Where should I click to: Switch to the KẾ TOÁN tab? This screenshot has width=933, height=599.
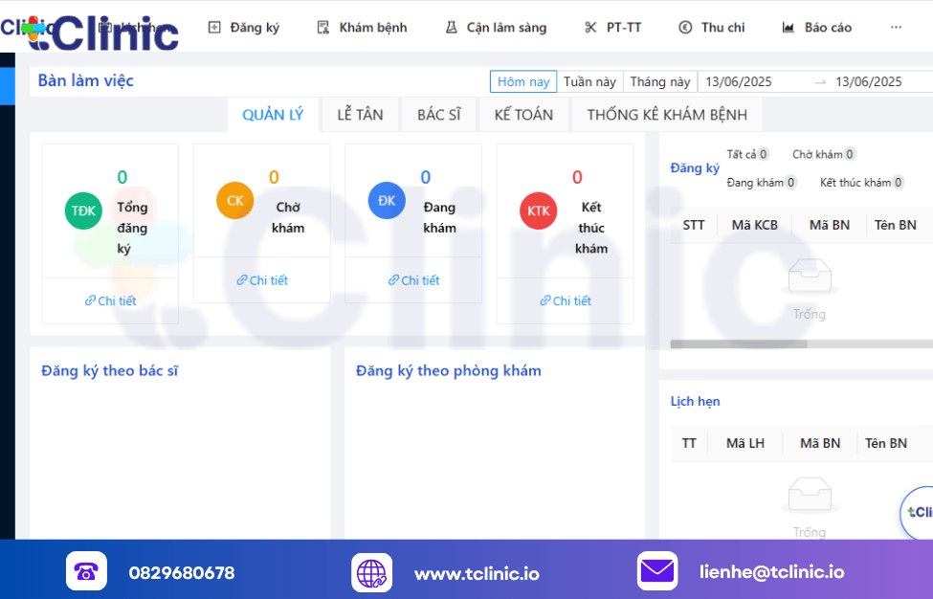pyautogui.click(x=523, y=115)
